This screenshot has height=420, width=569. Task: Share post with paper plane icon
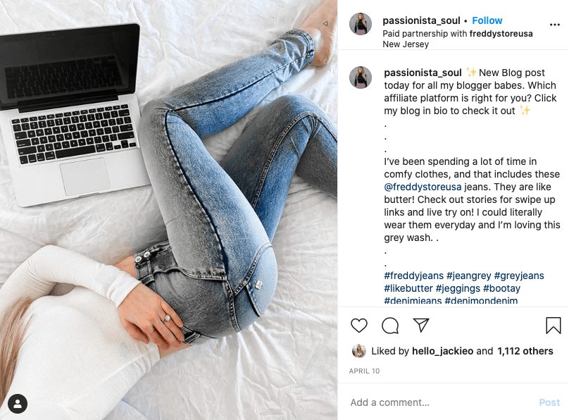tap(421, 325)
